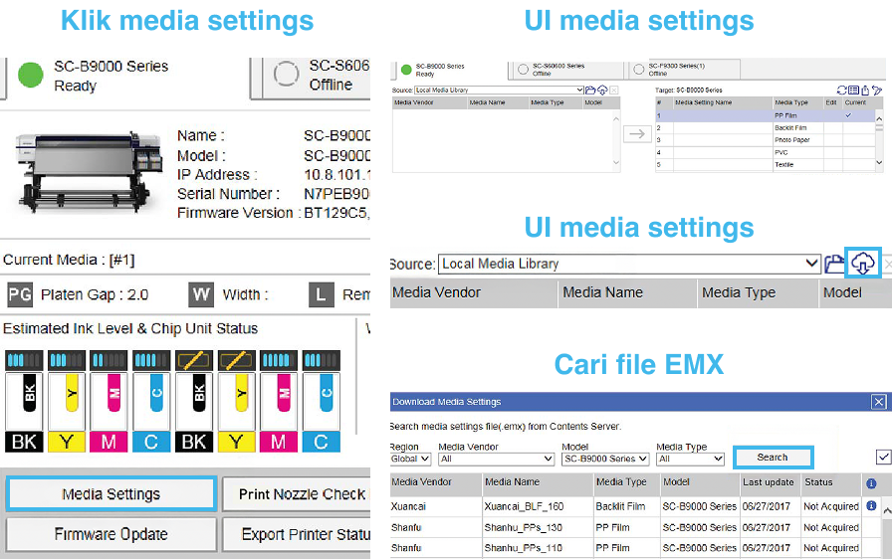Click the L remaining length icon
Image resolution: width=892 pixels, height=559 pixels.
(321, 294)
